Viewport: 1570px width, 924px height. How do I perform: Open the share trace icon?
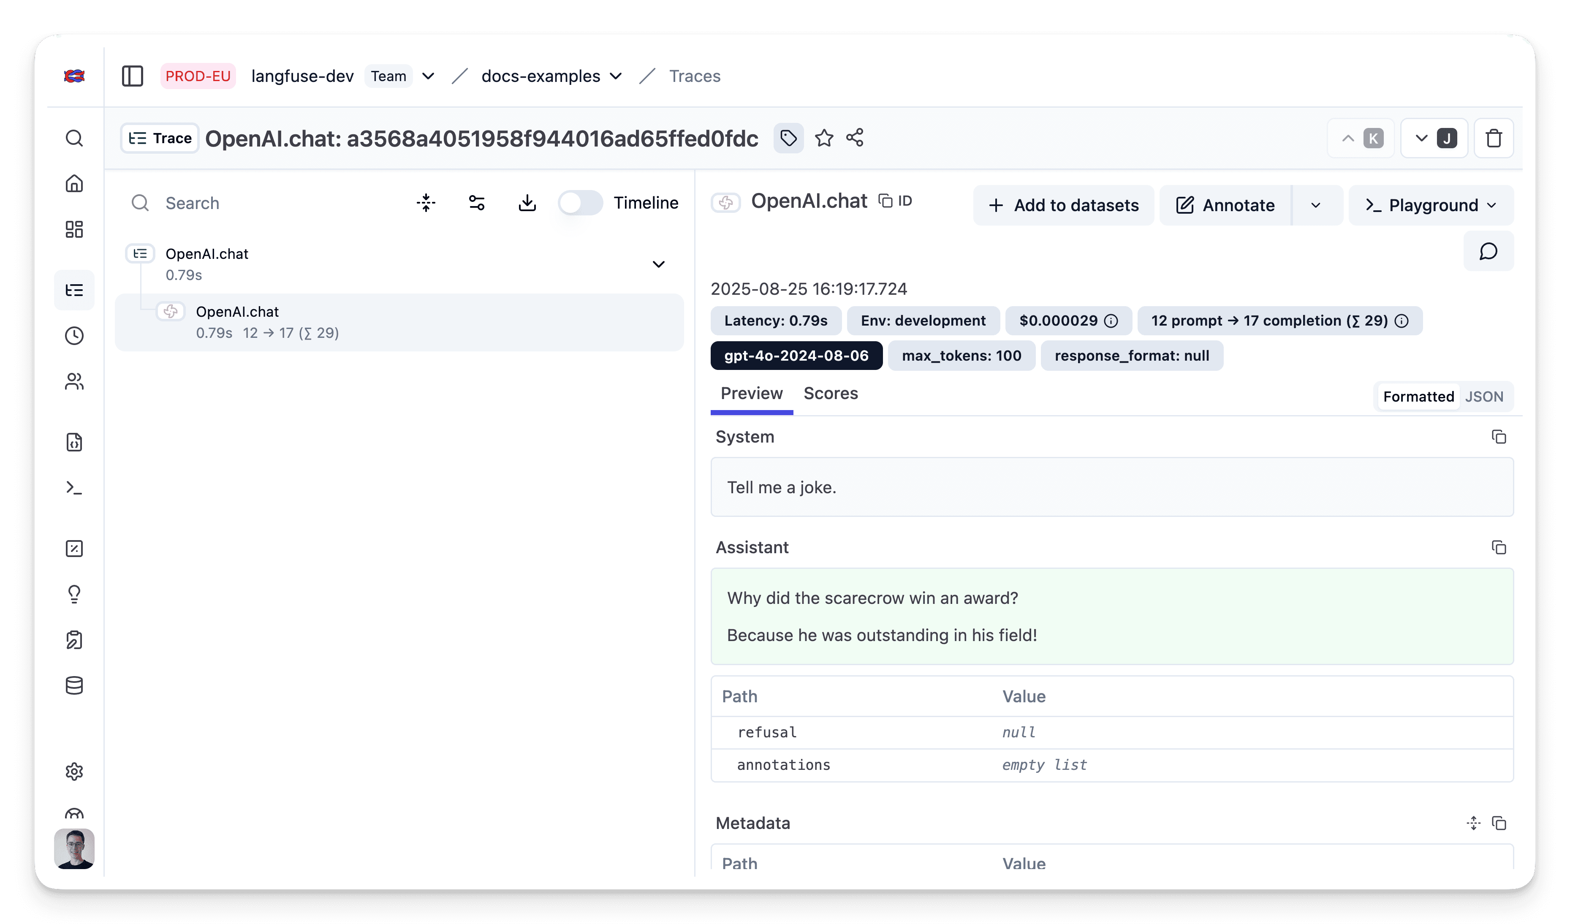tap(855, 138)
